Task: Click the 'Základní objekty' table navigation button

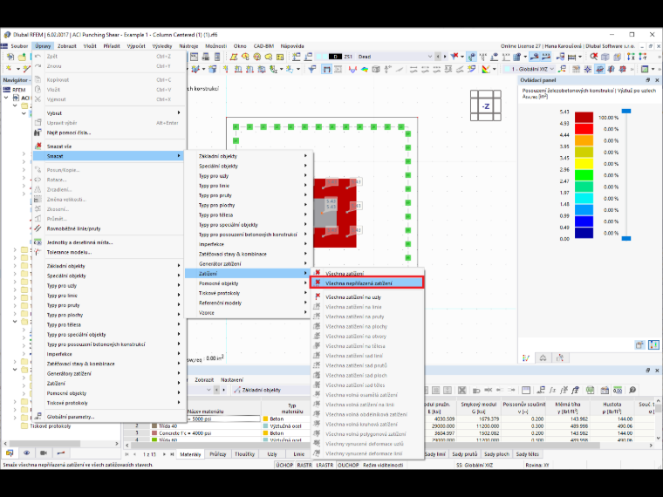Action: [270, 390]
